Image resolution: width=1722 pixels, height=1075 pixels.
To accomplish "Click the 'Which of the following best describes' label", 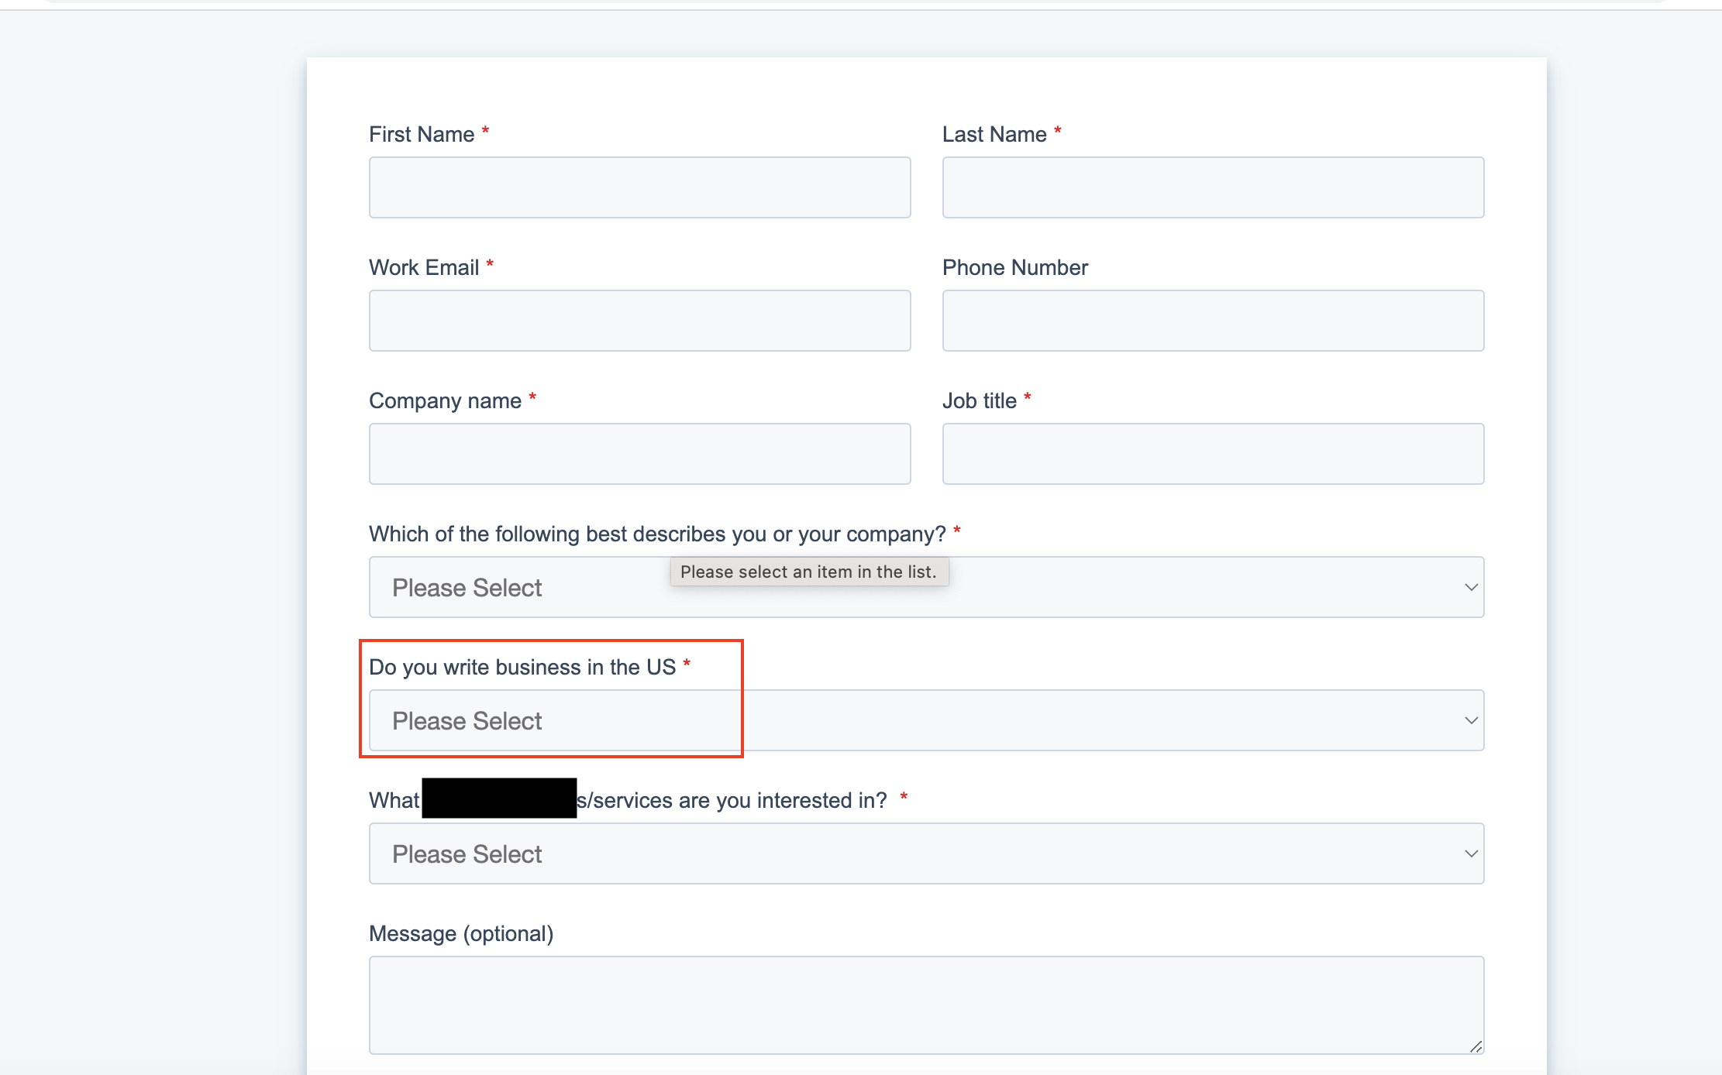I will pyautogui.click(x=657, y=533).
